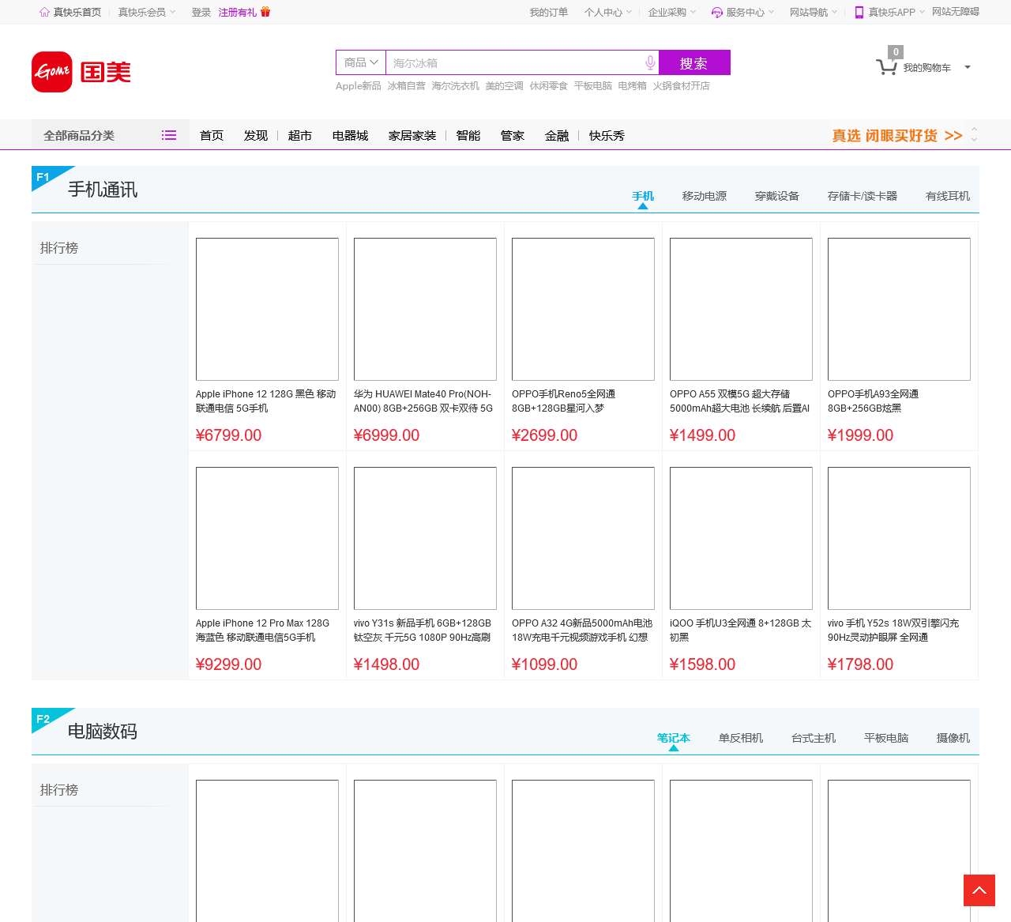Open 发现 in the navigation bar
The height and width of the screenshot is (922, 1011).
[256, 135]
